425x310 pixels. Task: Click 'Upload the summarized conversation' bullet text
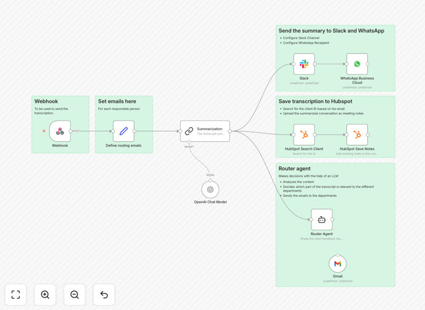click(323, 114)
